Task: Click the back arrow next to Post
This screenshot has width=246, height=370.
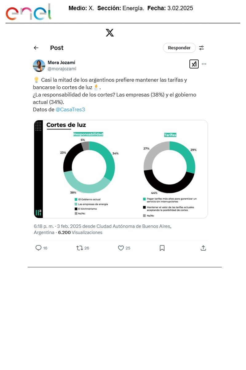Action: pyautogui.click(x=36, y=48)
